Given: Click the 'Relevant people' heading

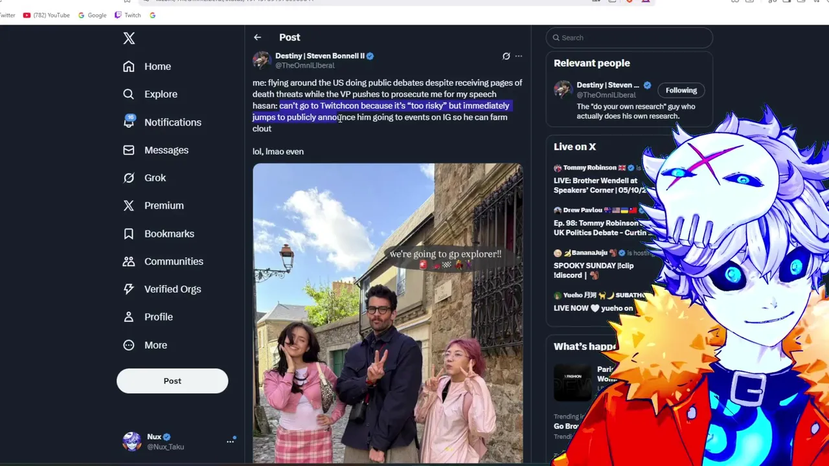Looking at the screenshot, I should click(x=592, y=63).
